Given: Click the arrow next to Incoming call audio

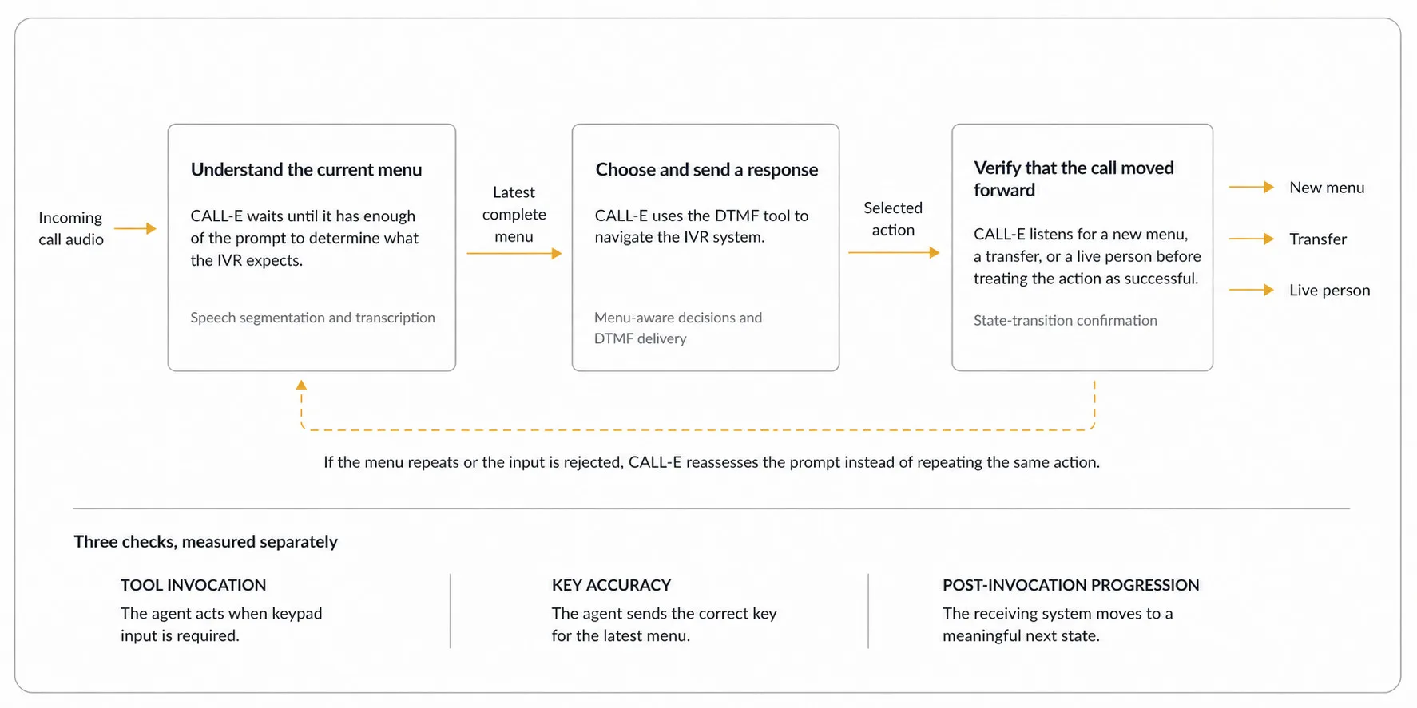Looking at the screenshot, I should 135,228.
